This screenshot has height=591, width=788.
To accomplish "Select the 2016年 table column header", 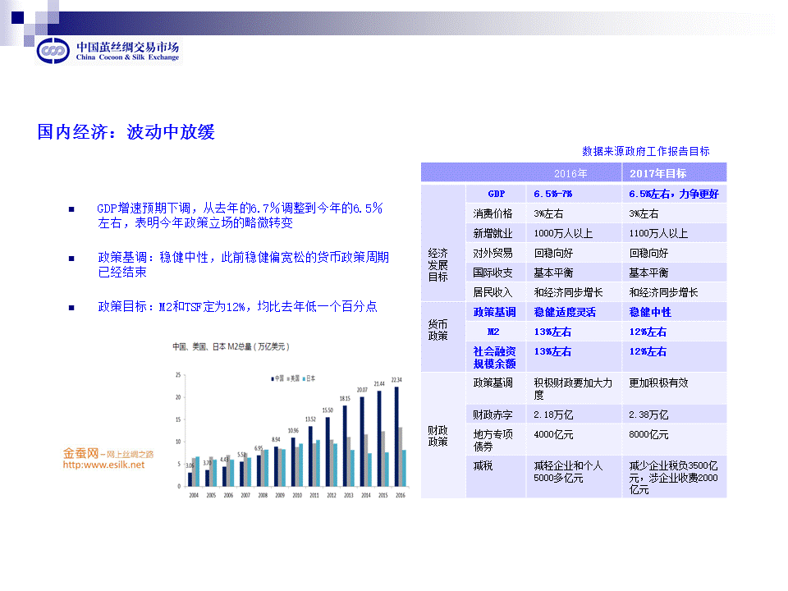I will point(570,173).
